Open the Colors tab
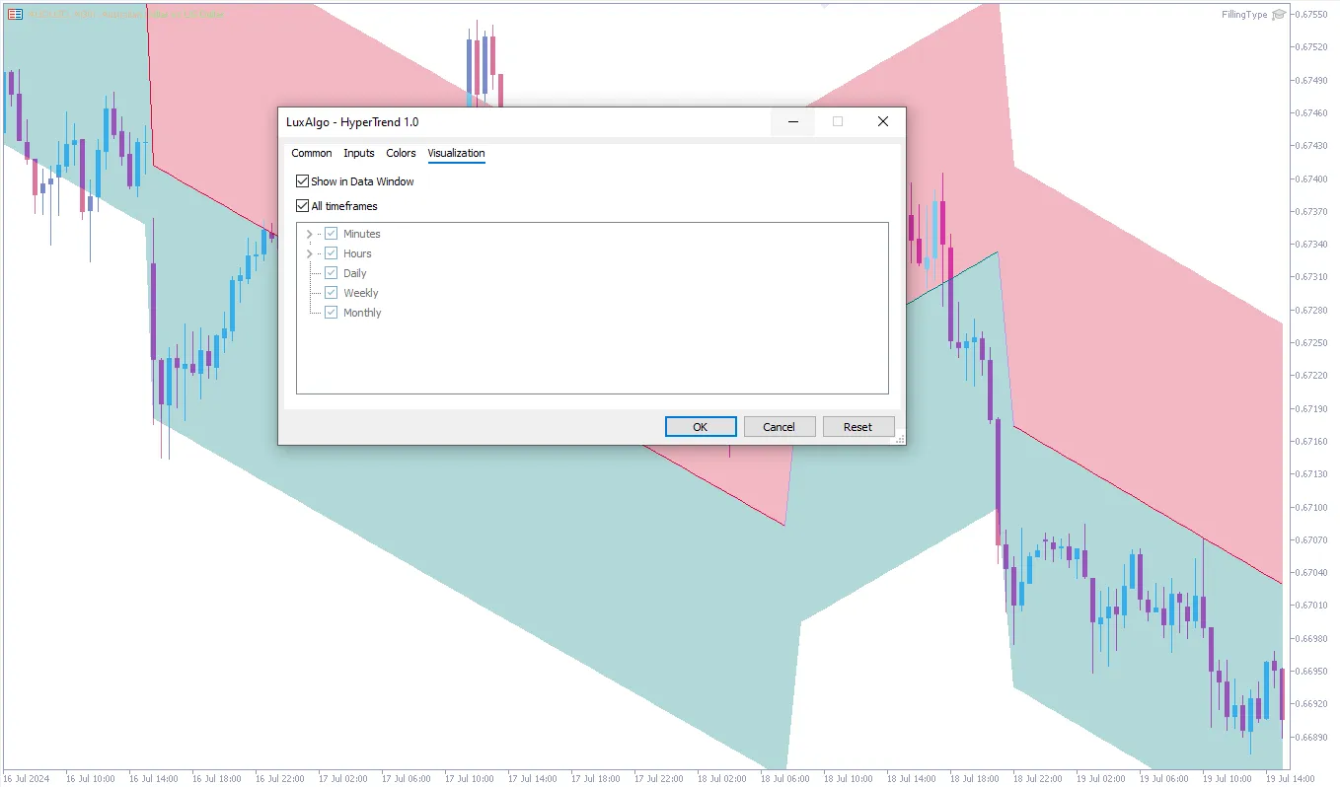The height and width of the screenshot is (787, 1340). pos(401,153)
